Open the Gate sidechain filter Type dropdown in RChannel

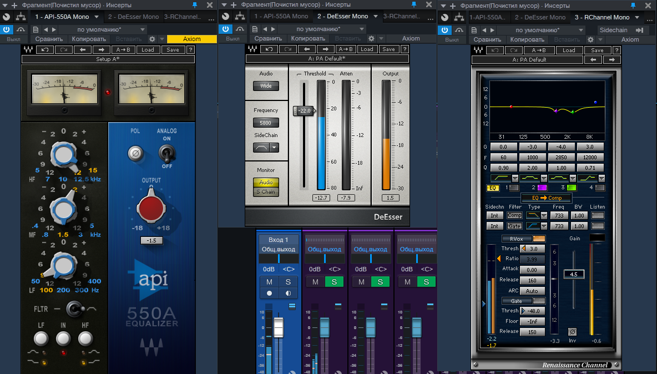(544, 226)
